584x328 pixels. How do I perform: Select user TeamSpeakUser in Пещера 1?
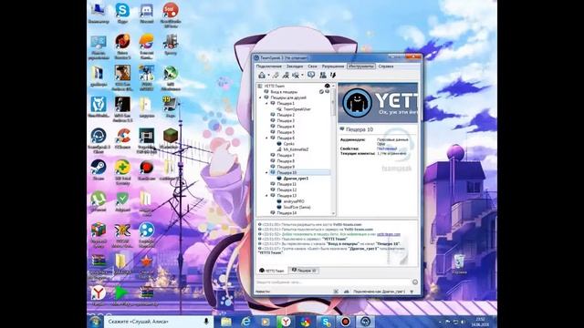297,109
